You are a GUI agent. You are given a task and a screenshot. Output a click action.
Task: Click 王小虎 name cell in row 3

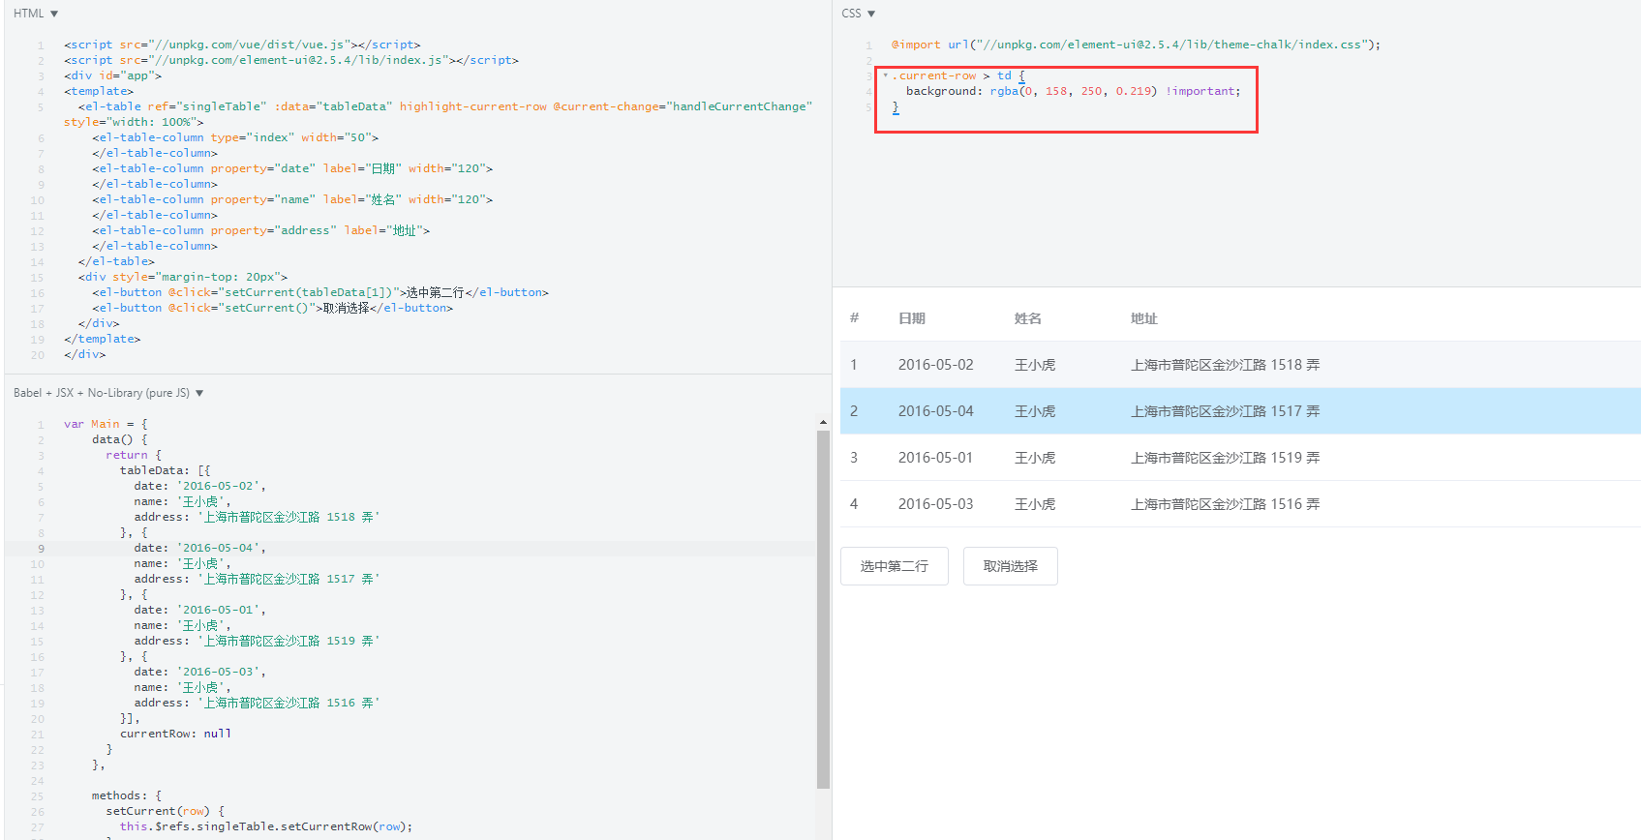[x=1035, y=458]
